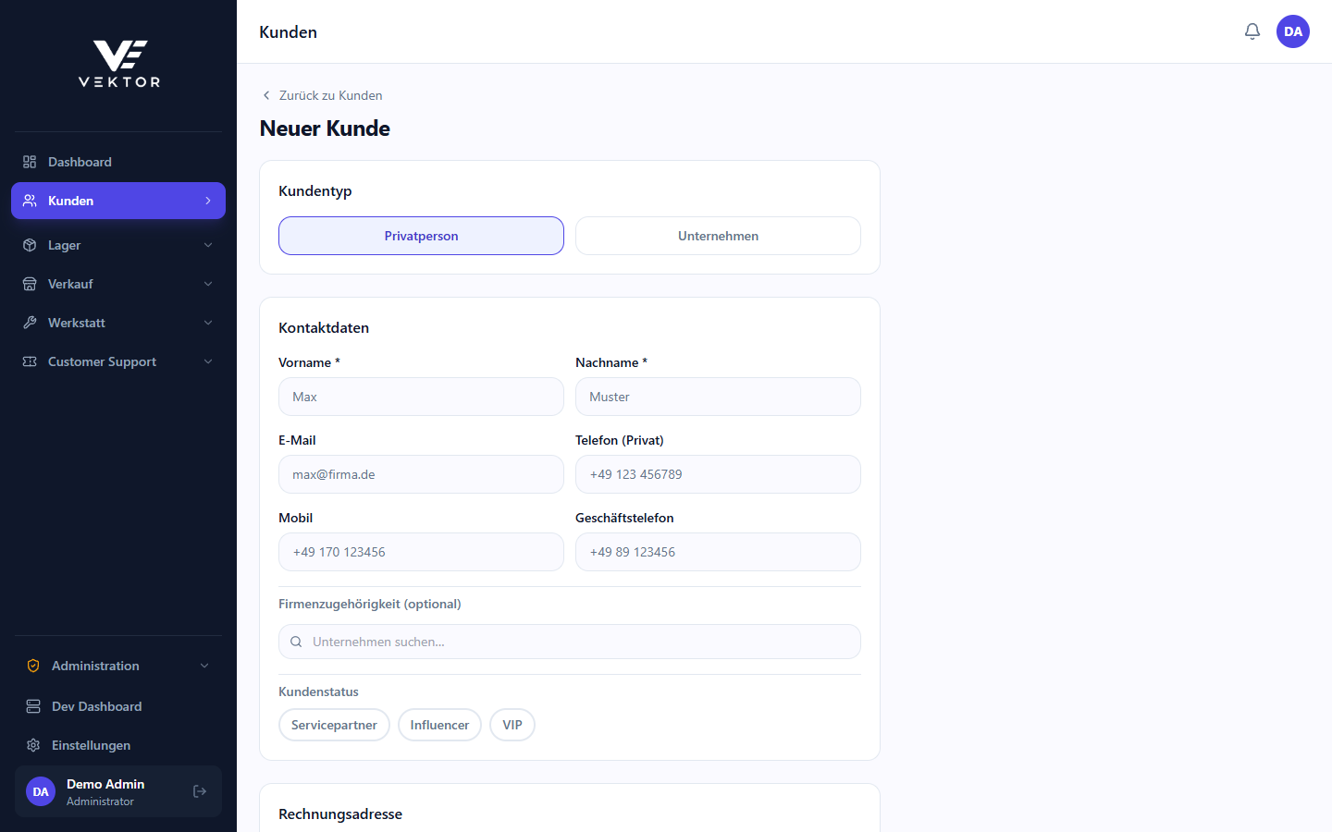1332x832 pixels.
Task: Expand the Administration section chevron
Action: click(x=204, y=666)
